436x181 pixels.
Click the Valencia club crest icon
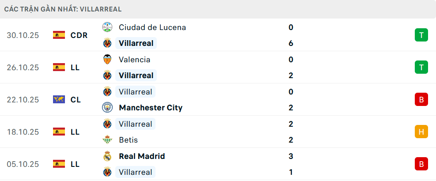[107, 60]
